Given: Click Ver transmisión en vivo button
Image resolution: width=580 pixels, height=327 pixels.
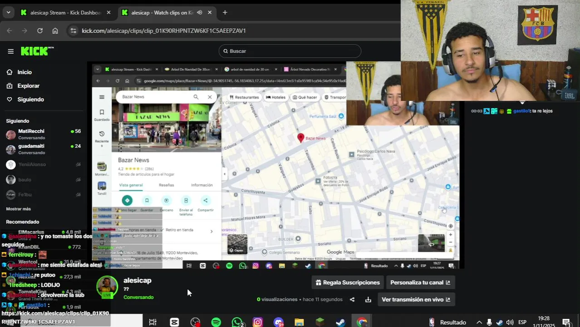Looking at the screenshot, I should coord(416,299).
